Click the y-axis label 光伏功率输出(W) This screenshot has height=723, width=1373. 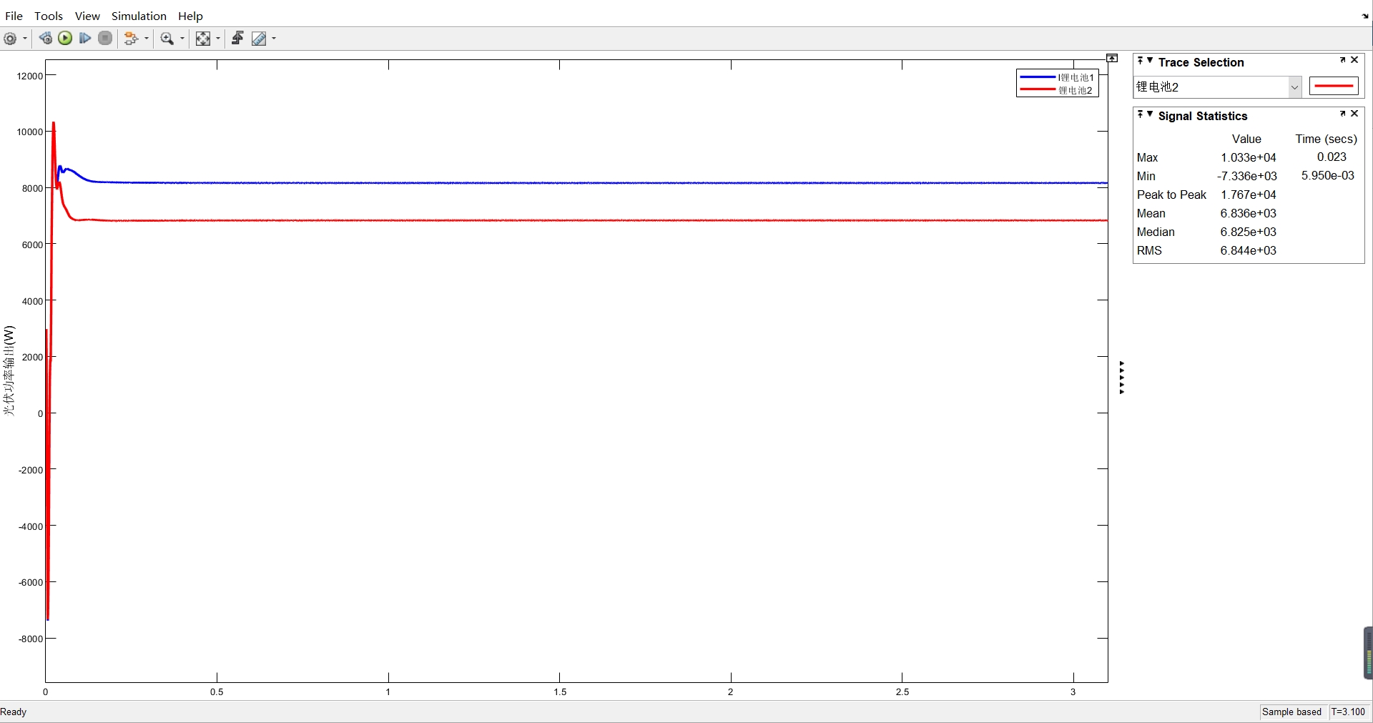point(9,370)
